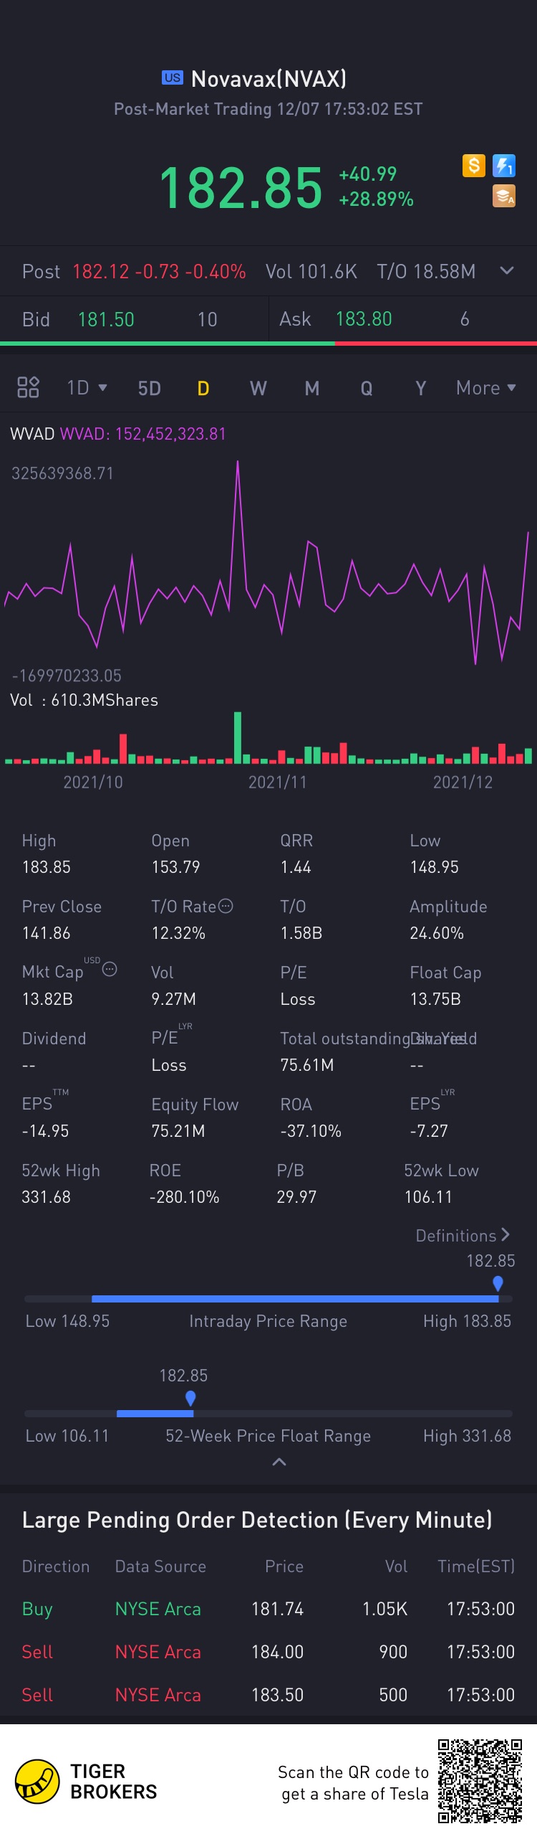Tap the Float Cap value 13.75B

(435, 999)
